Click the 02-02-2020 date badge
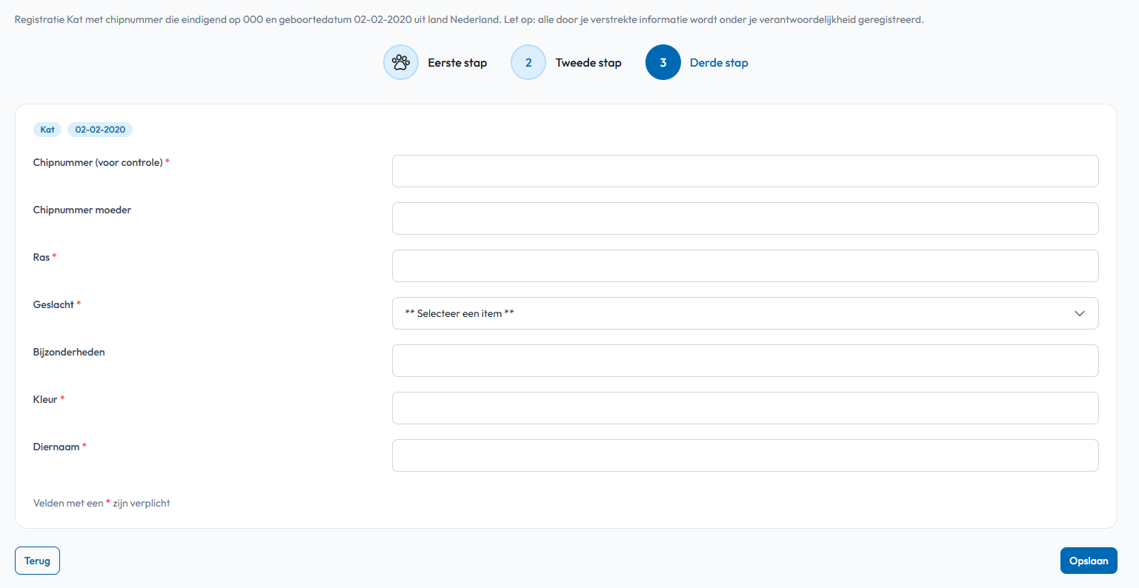This screenshot has width=1139, height=588. pos(100,130)
